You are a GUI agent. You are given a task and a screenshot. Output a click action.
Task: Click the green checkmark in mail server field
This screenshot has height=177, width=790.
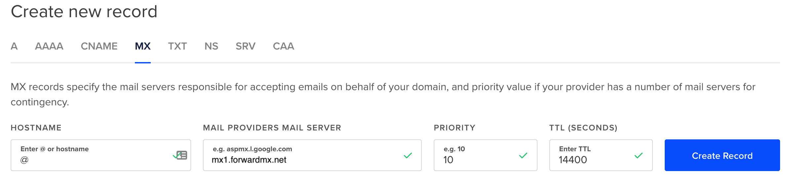point(408,155)
